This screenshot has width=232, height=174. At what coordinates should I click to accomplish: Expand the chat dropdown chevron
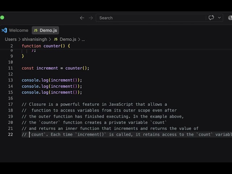coord(219,18)
